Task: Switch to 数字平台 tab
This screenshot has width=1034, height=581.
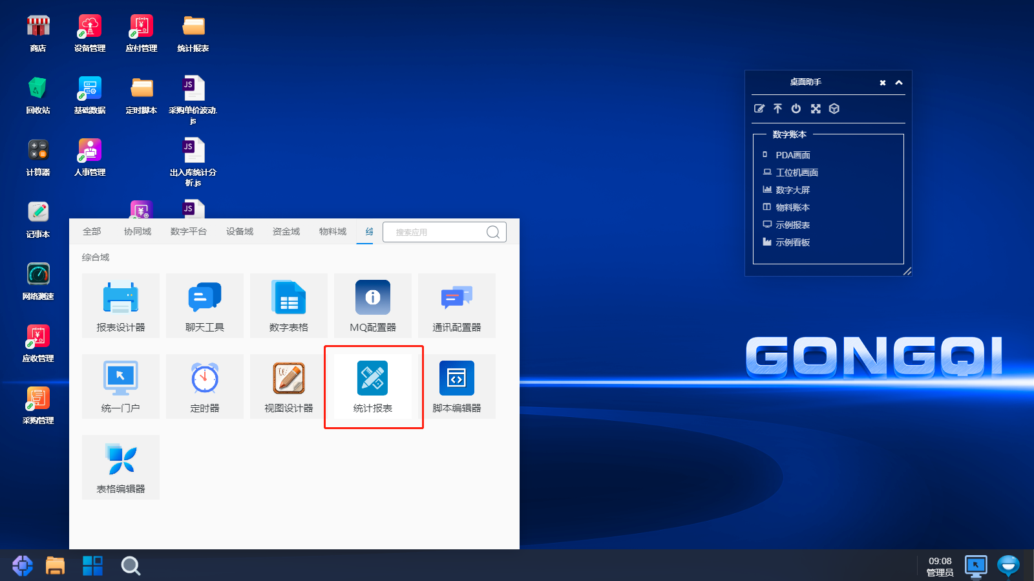Action: point(189,231)
